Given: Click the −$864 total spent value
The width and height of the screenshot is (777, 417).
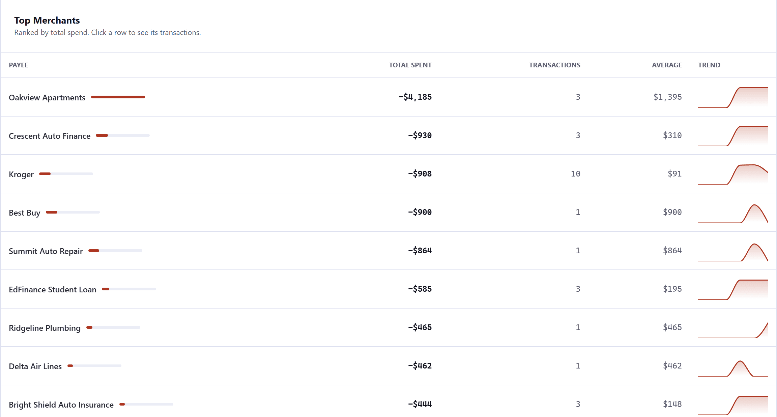Looking at the screenshot, I should coord(420,251).
